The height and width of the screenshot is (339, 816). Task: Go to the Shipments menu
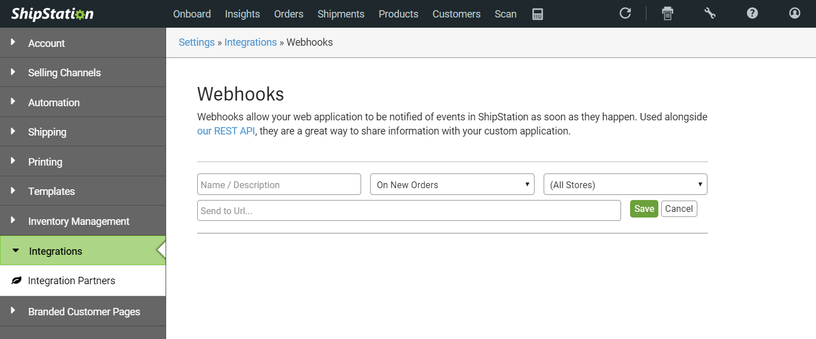coord(341,14)
